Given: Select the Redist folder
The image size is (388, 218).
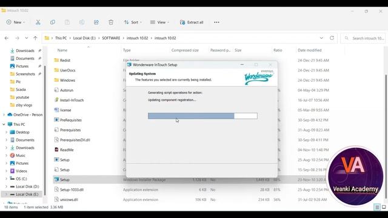Looking at the screenshot, I should coord(65,61).
